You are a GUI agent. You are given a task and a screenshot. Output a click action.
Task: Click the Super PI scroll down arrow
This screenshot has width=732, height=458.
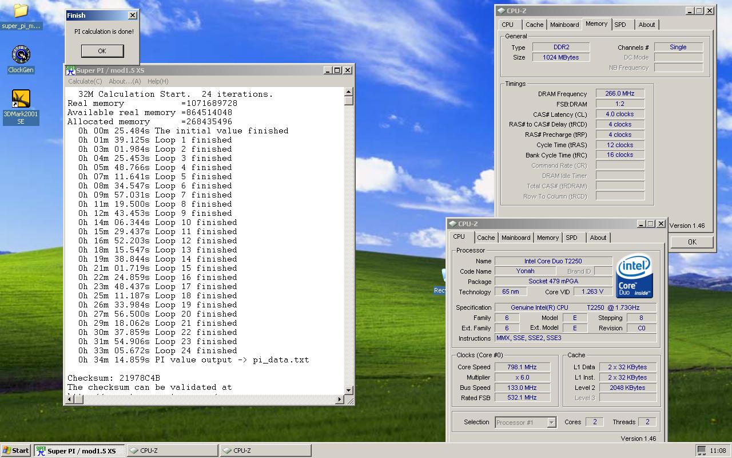click(349, 390)
